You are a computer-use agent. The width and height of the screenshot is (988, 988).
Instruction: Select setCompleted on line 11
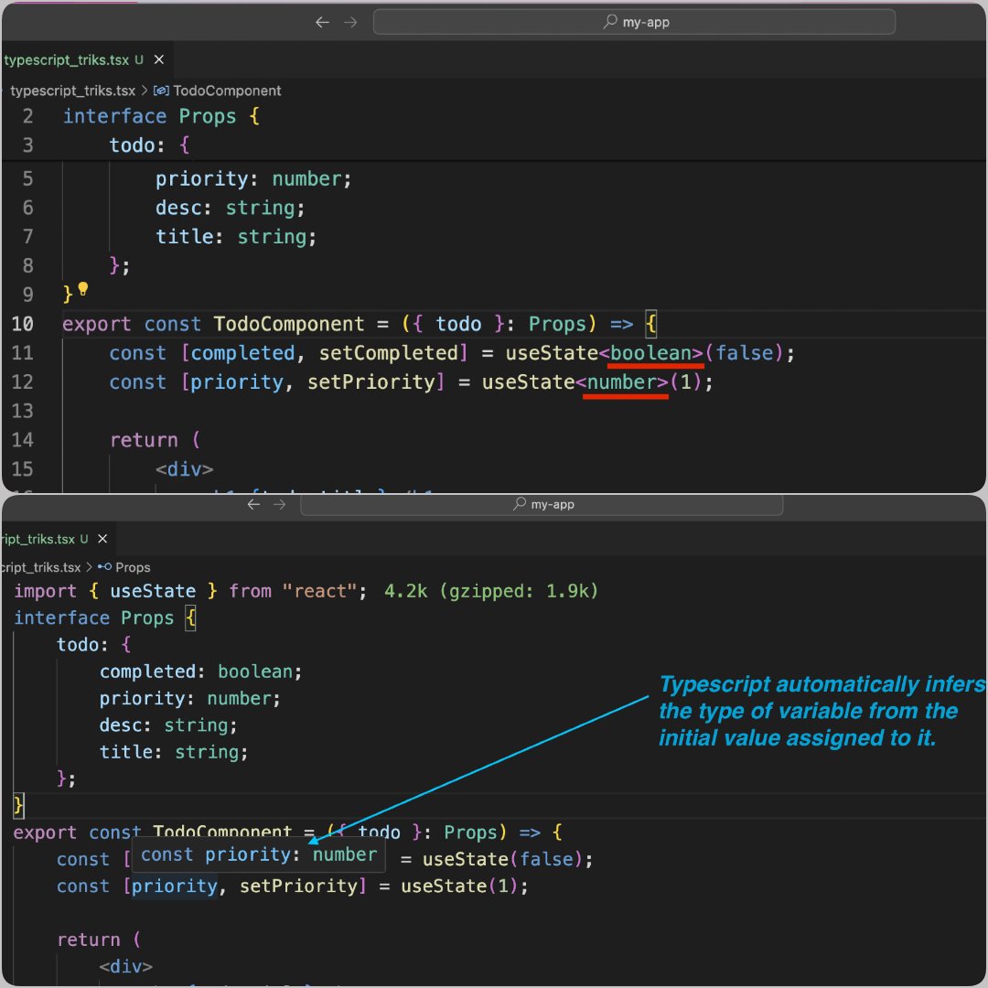388,353
